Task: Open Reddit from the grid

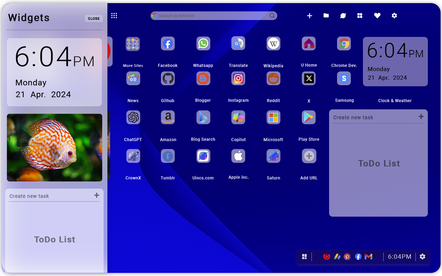Action: tap(273, 78)
